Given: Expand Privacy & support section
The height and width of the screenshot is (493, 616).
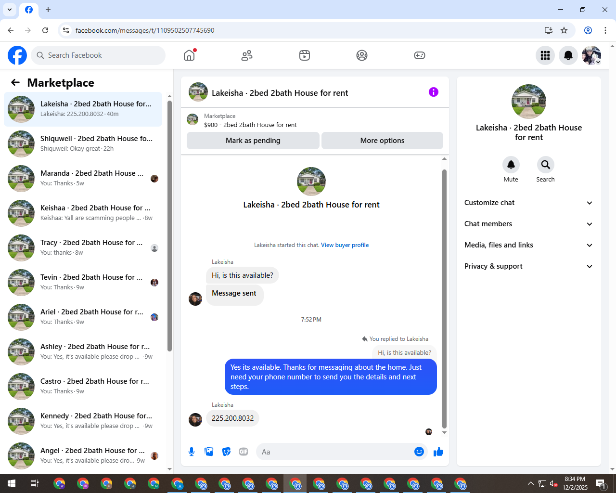Looking at the screenshot, I should coord(528,266).
